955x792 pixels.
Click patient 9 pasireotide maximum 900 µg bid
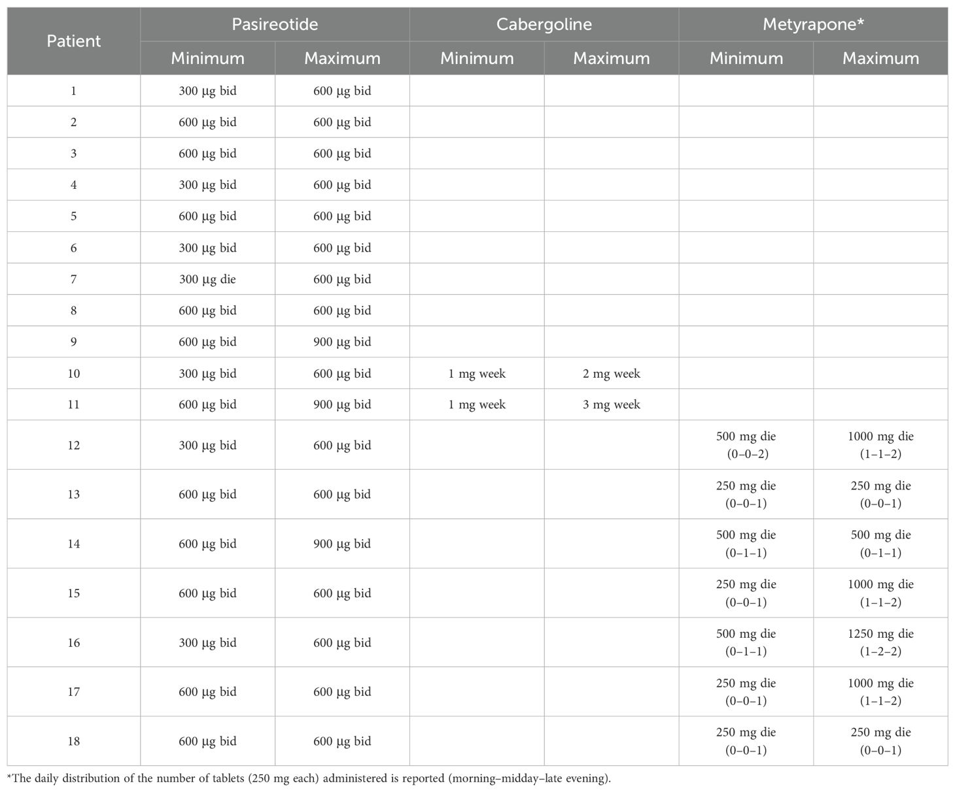(x=342, y=342)
